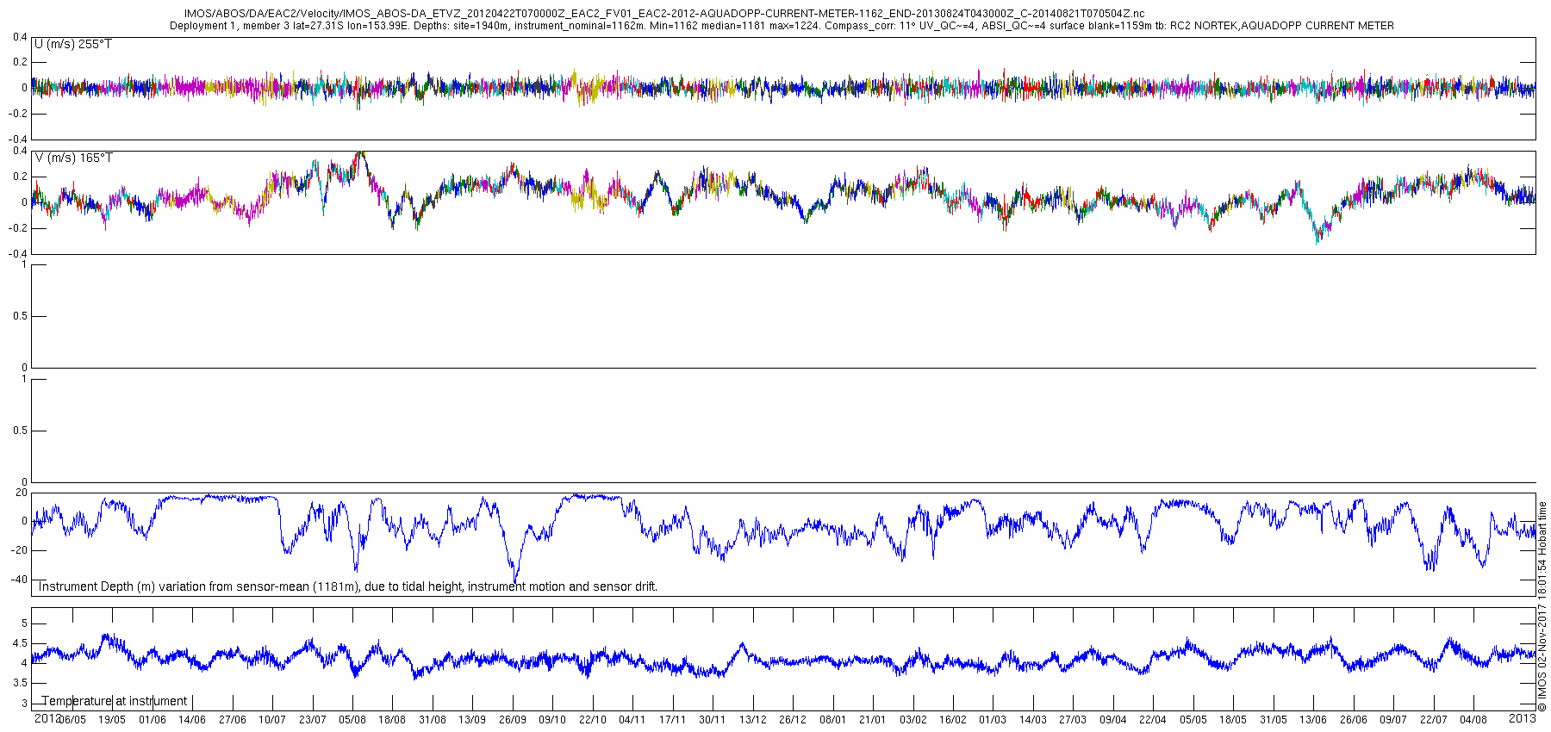Image resolution: width=1551 pixels, height=732 pixels.
Task: Click the vertical IMOS copyright timestamp text
Action: (x=1542, y=607)
